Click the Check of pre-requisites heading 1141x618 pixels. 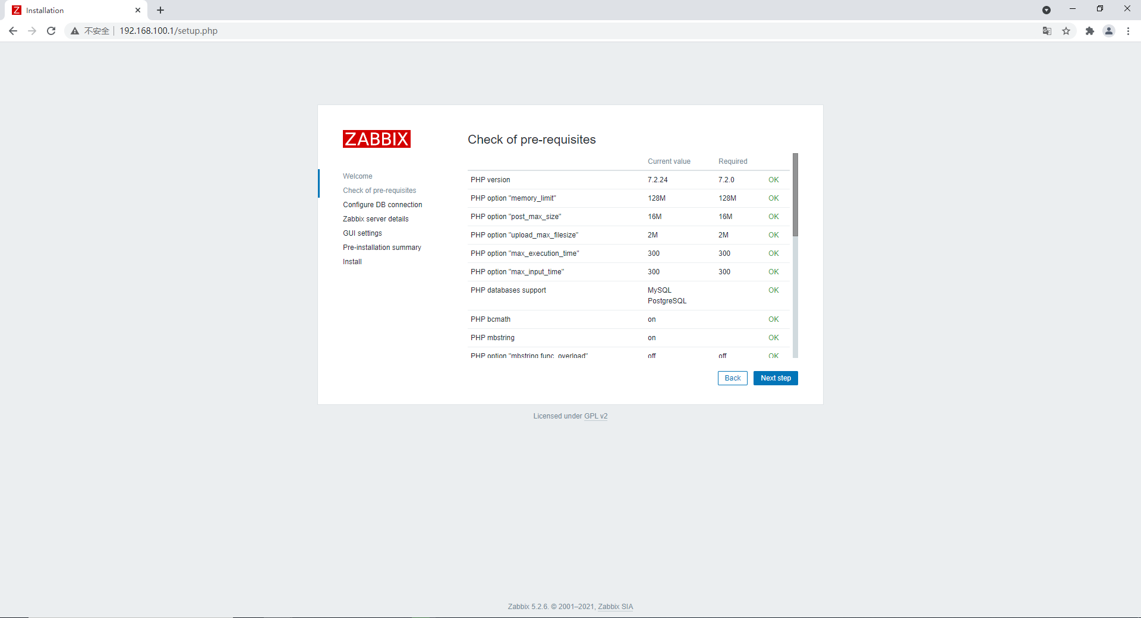click(531, 140)
